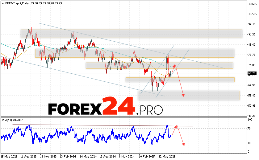Click the red 24 in the logo
The image size is (259, 160).
coord(119,106)
